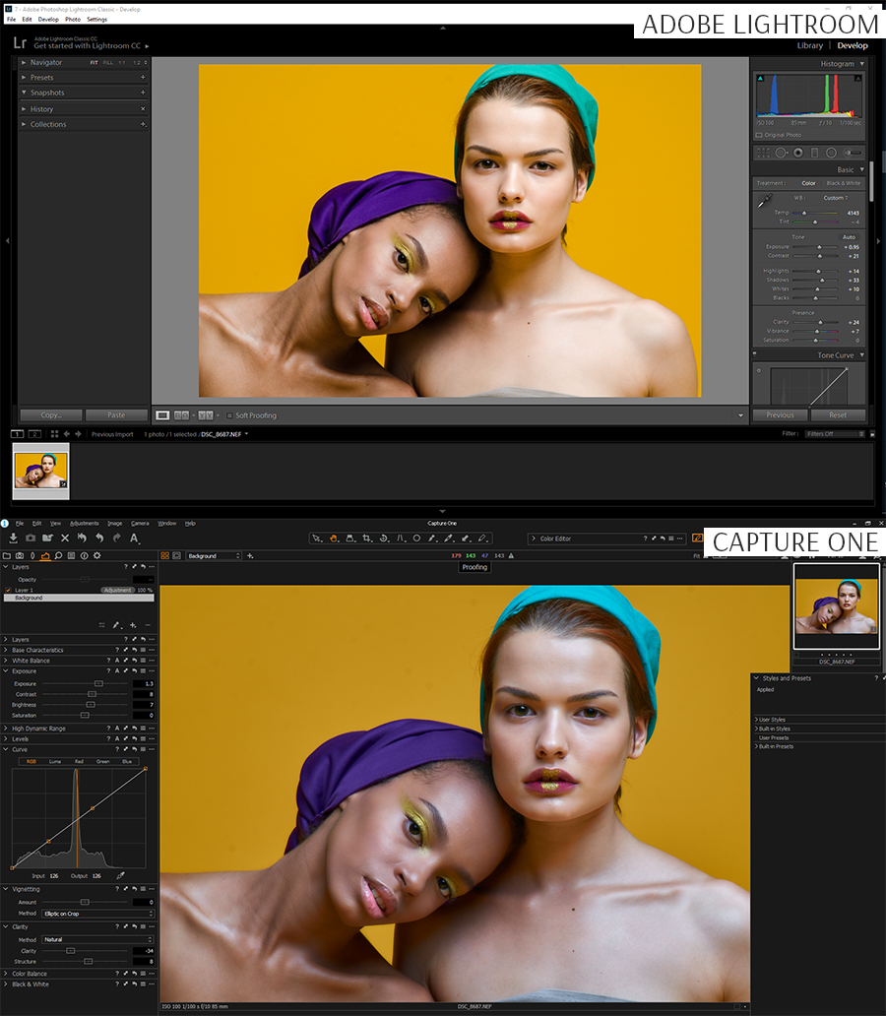This screenshot has height=1016, width=886.
Task: Click the text annotation A icon in Capture One
Action: point(134,538)
